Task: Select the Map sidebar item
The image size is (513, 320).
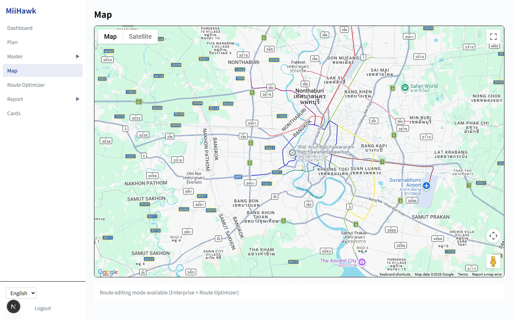Action: click(43, 70)
